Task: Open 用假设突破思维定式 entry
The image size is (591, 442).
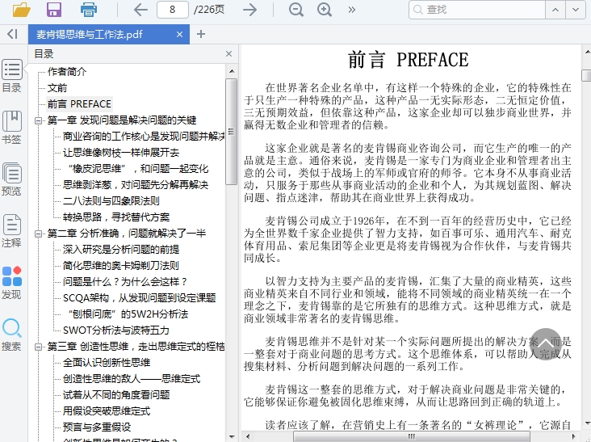Action: 107,411
